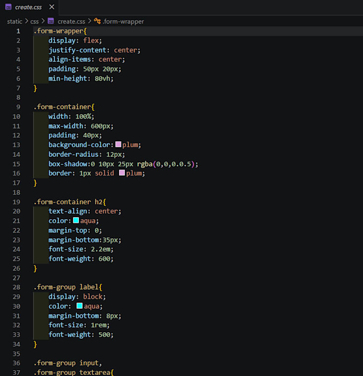
Task: Click closing brace on line 34
Action: click(x=35, y=345)
